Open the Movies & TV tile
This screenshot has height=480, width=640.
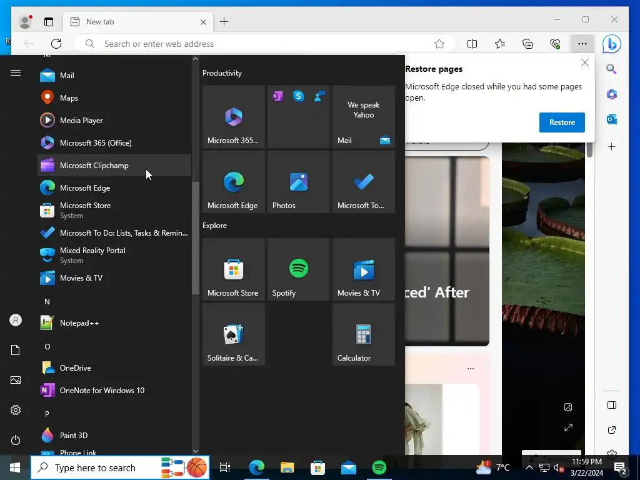coord(364,269)
